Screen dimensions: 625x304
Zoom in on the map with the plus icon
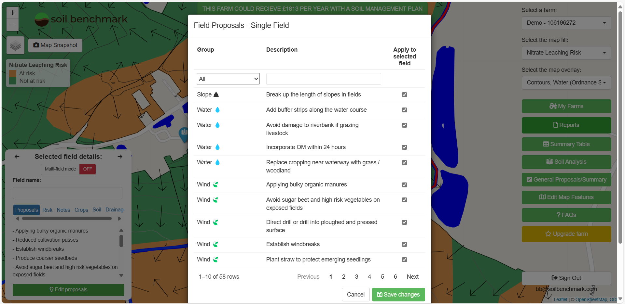coord(13,13)
